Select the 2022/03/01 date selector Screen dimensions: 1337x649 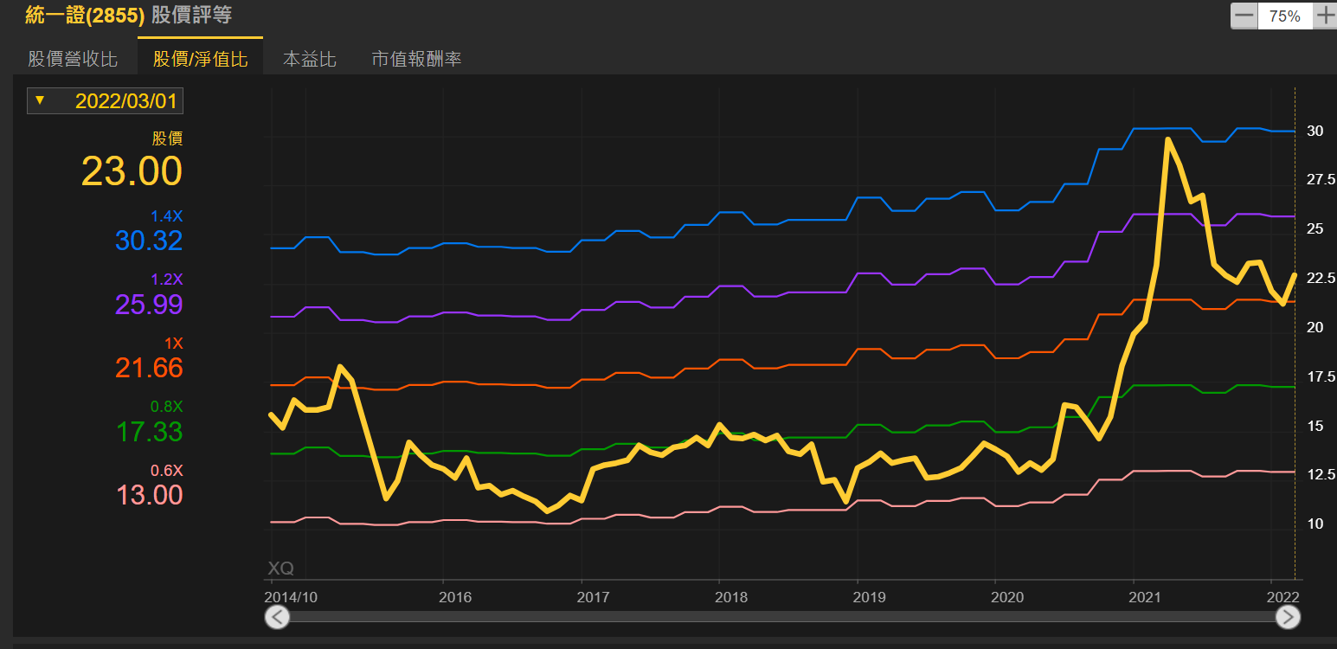[125, 101]
